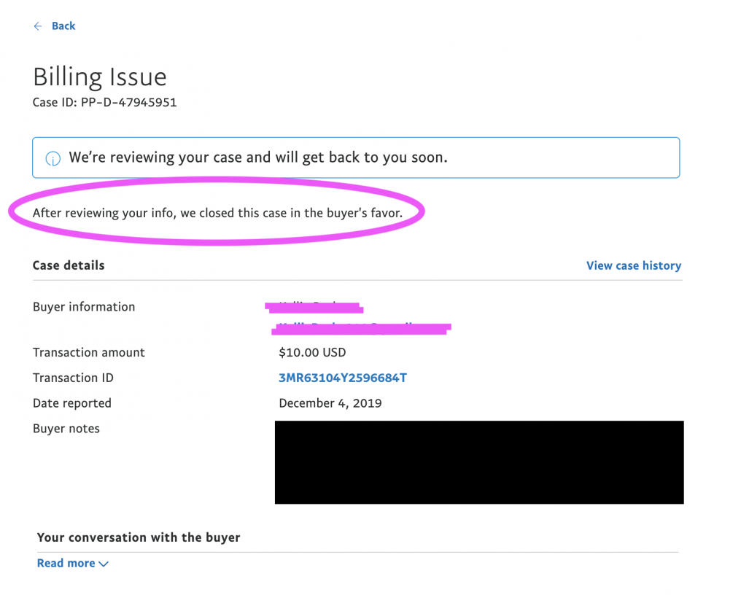Click the $10.00 USD transaction amount
The height and width of the screenshot is (611, 741).
(x=312, y=352)
